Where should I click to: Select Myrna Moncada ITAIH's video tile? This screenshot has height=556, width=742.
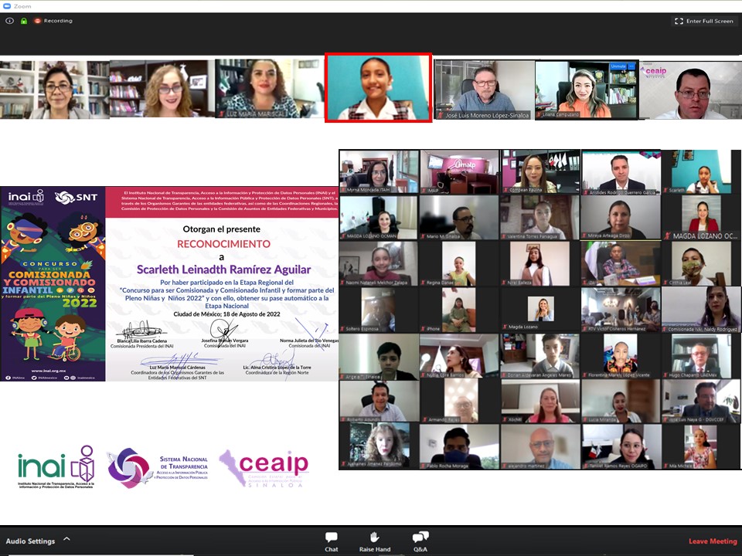tap(379, 171)
